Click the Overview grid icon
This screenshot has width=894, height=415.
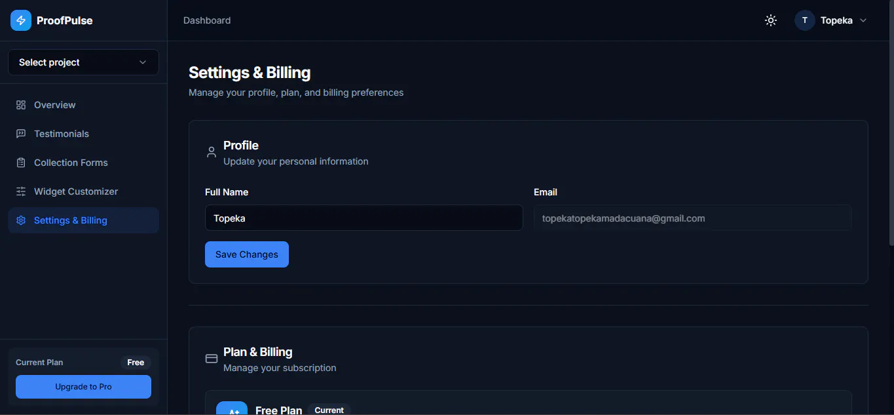point(21,105)
